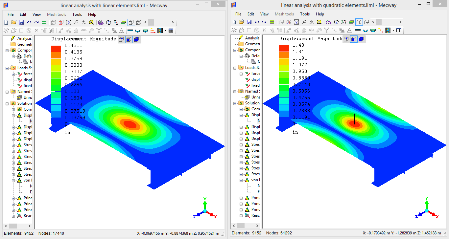The width and height of the screenshot is (449, 239).
Task: Click Redo arrow in linear elements window
Action: point(36,22)
